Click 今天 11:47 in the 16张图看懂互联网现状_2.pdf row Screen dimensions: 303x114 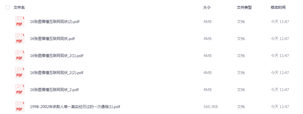click(x=280, y=90)
